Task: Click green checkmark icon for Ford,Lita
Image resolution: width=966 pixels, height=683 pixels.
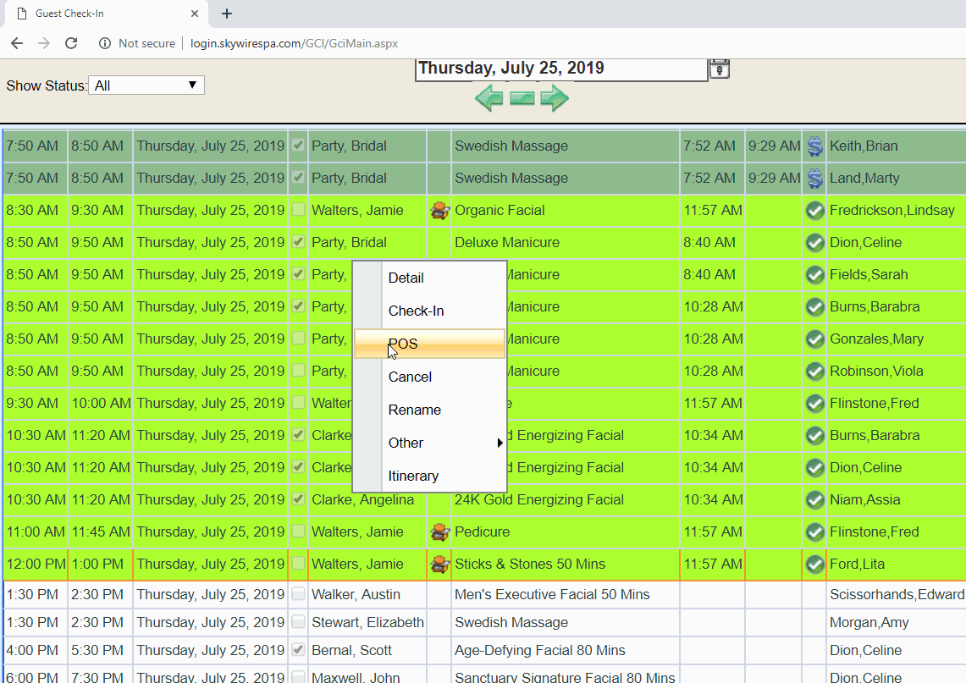Action: [814, 565]
